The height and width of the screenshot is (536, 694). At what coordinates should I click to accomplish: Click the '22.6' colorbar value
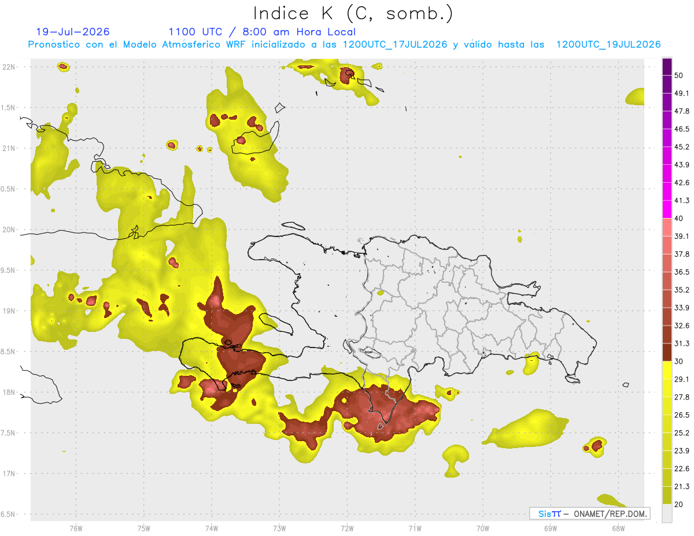point(682,469)
